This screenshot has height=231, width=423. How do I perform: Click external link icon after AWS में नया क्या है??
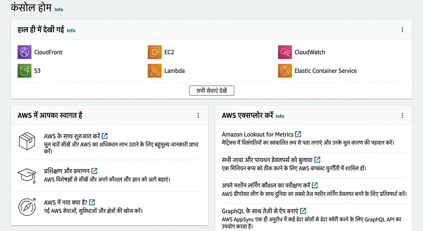(x=92, y=202)
